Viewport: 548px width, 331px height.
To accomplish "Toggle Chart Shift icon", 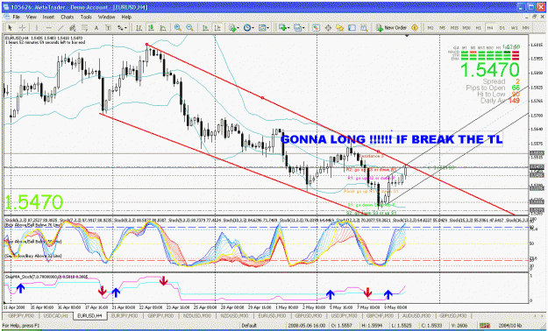I will tap(217, 28).
